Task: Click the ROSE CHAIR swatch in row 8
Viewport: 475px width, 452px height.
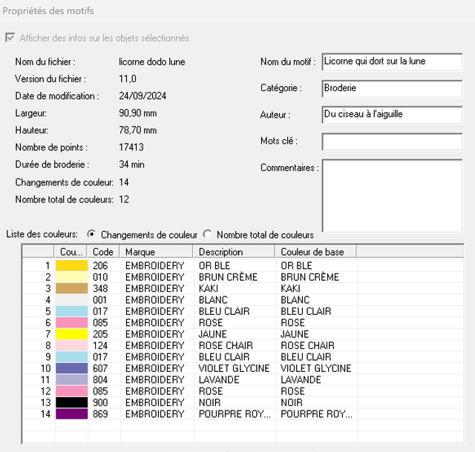Action: pos(72,345)
